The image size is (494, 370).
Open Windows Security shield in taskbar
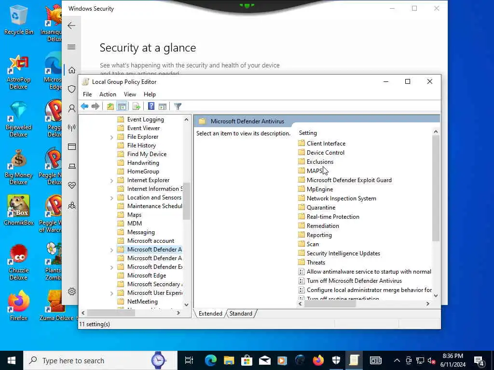(x=336, y=360)
